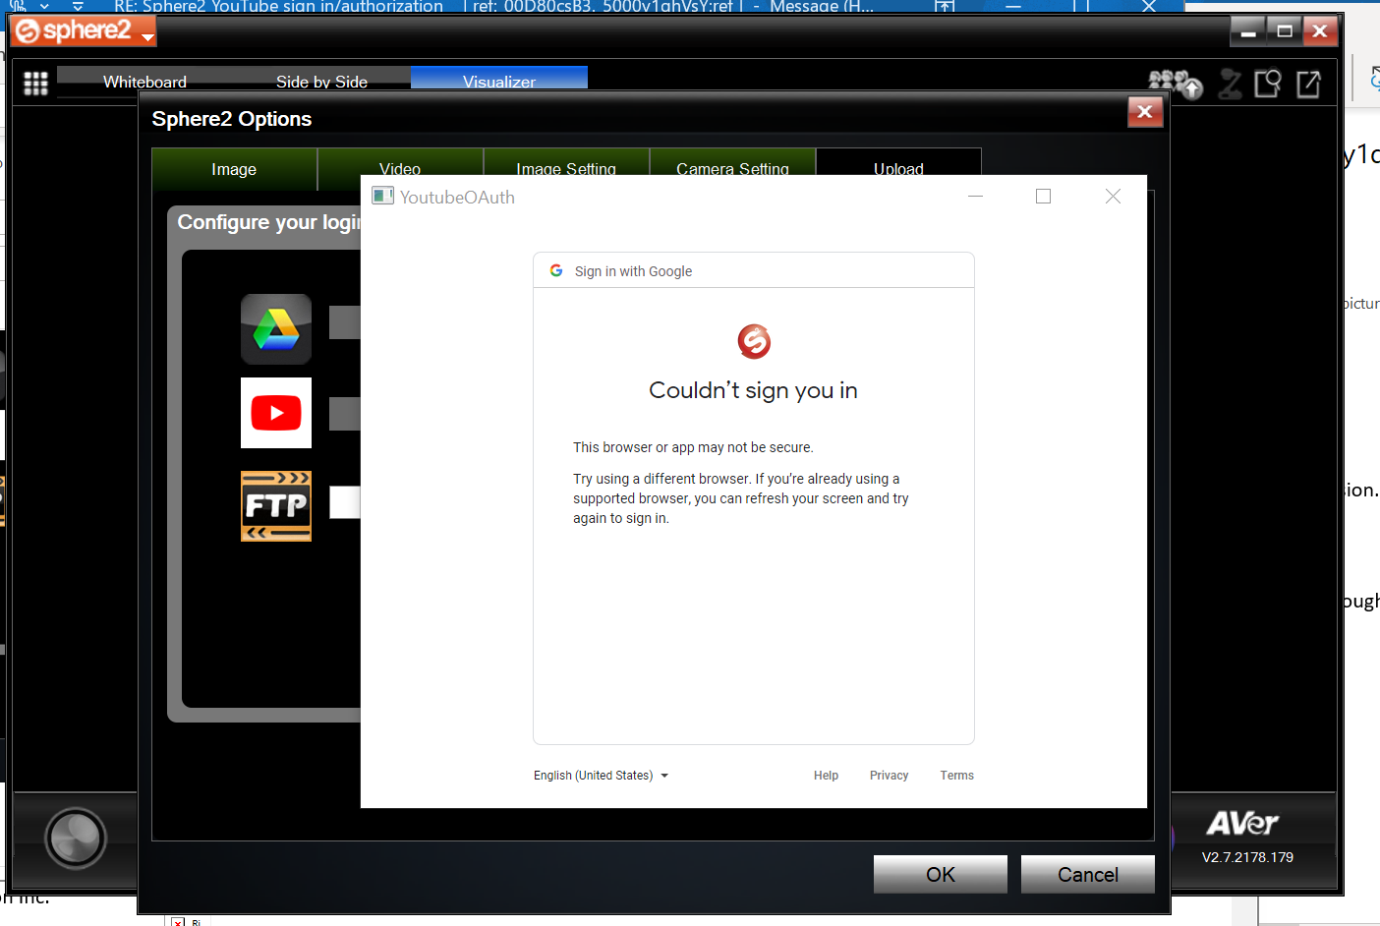The image size is (1380, 926).
Task: Click the 'Sign in with Google' header text
Action: pyautogui.click(x=633, y=271)
